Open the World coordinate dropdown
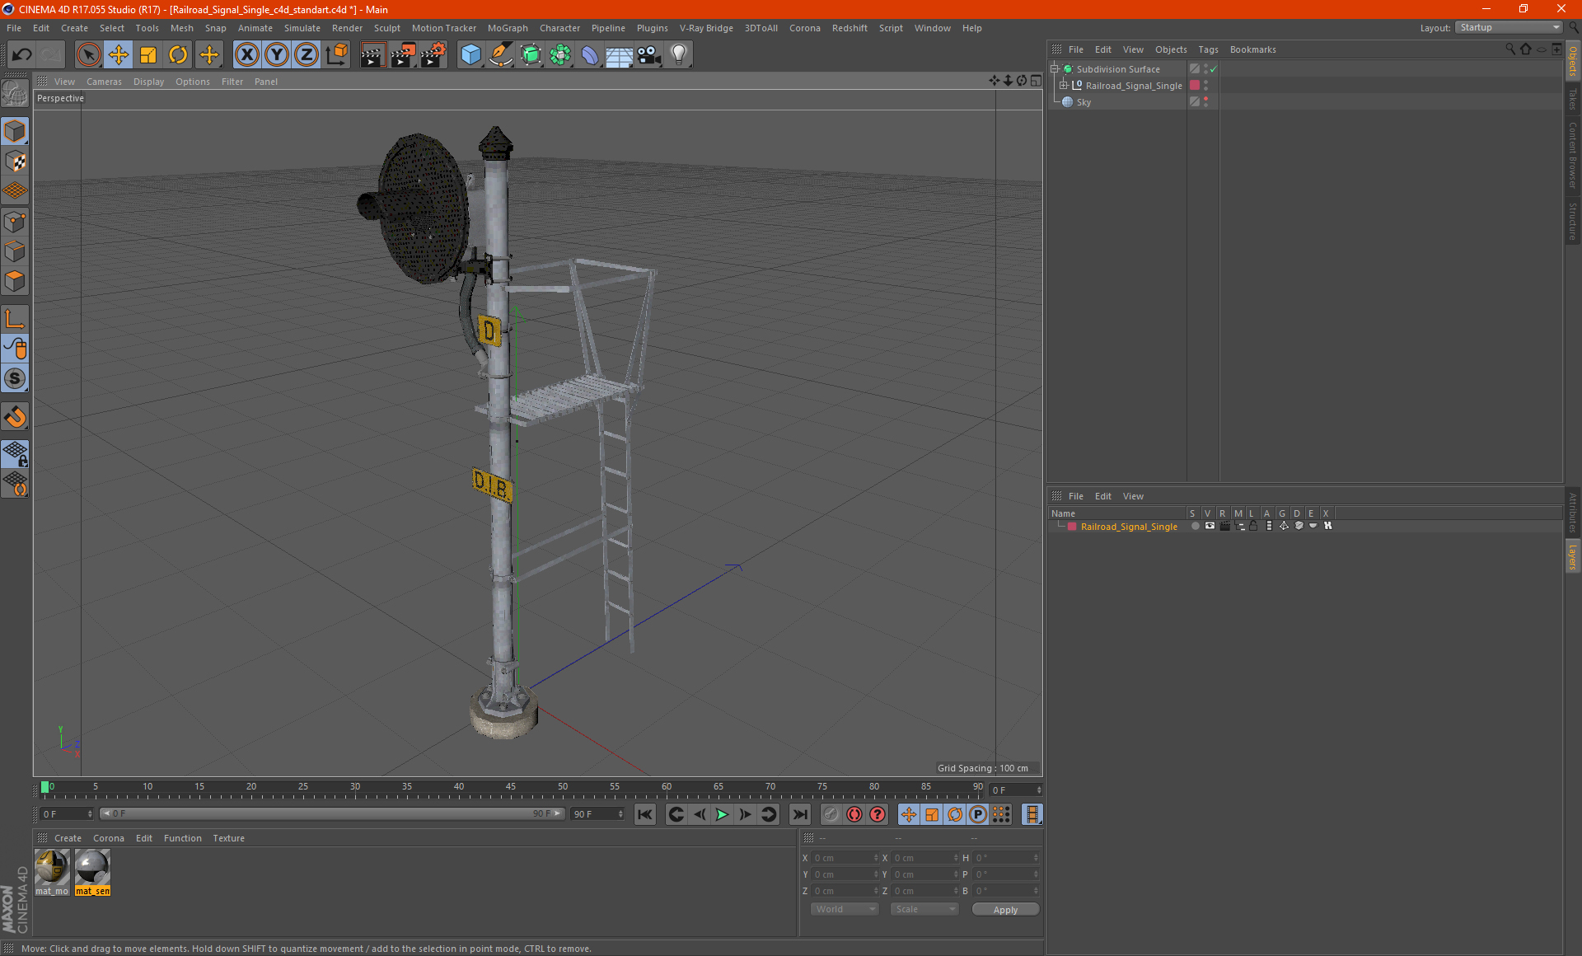This screenshot has height=956, width=1582. 845,909
